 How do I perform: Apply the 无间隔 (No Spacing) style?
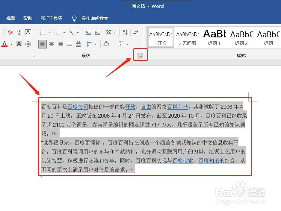(188, 37)
